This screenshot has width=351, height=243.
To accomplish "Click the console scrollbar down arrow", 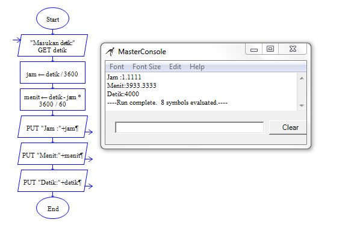I will [302, 105].
